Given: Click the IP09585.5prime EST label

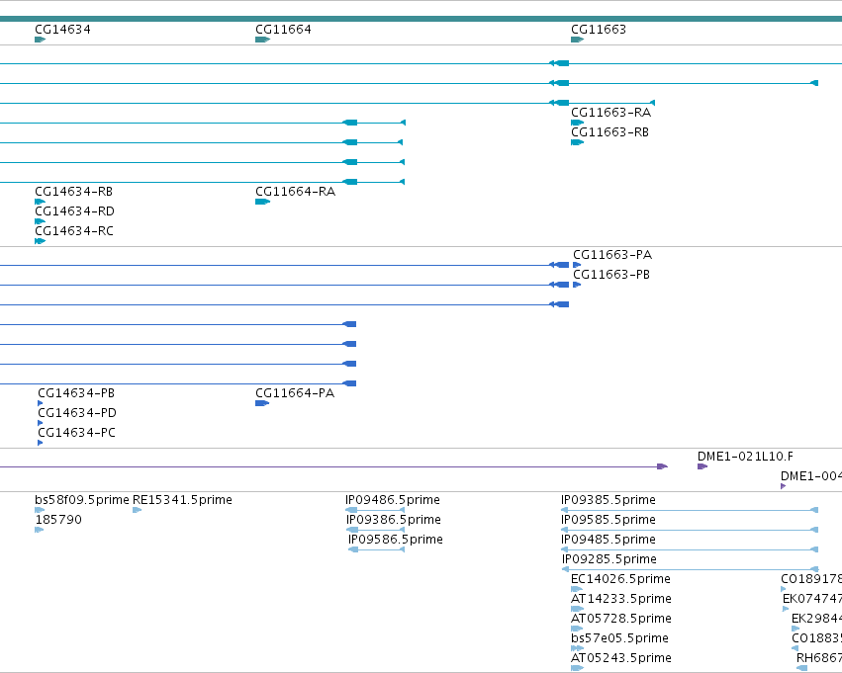Looking at the screenshot, I should [608, 520].
